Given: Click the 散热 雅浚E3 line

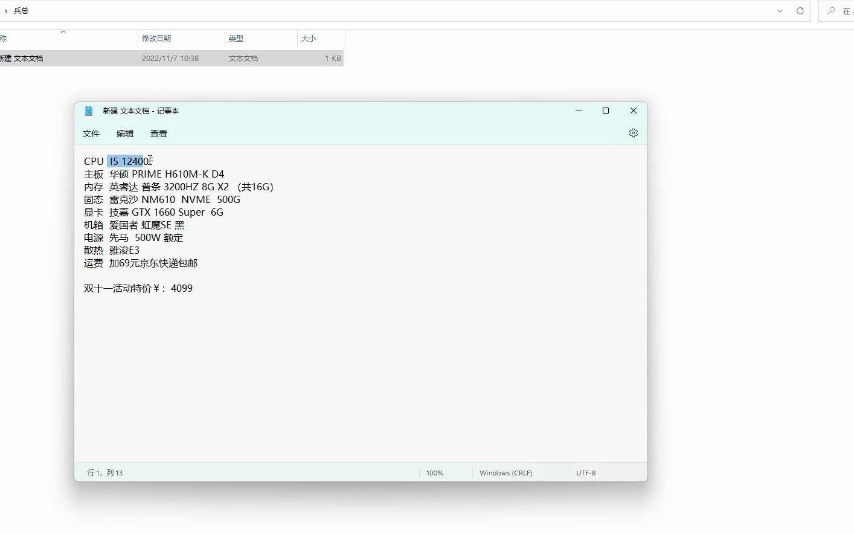Looking at the screenshot, I should click(x=112, y=250).
